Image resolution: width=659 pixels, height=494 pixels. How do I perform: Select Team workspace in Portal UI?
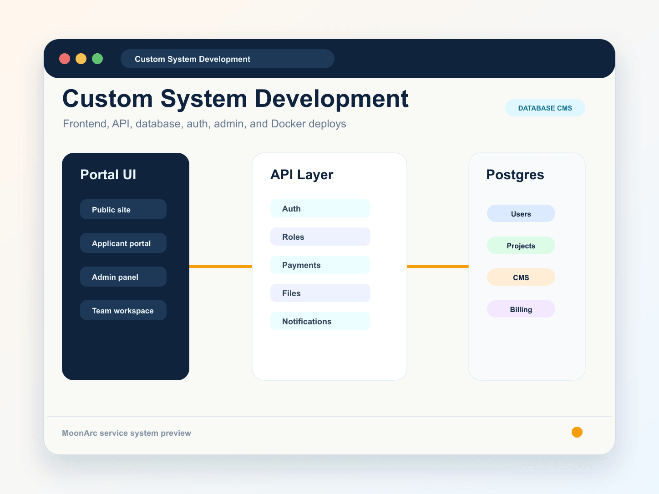coord(123,310)
